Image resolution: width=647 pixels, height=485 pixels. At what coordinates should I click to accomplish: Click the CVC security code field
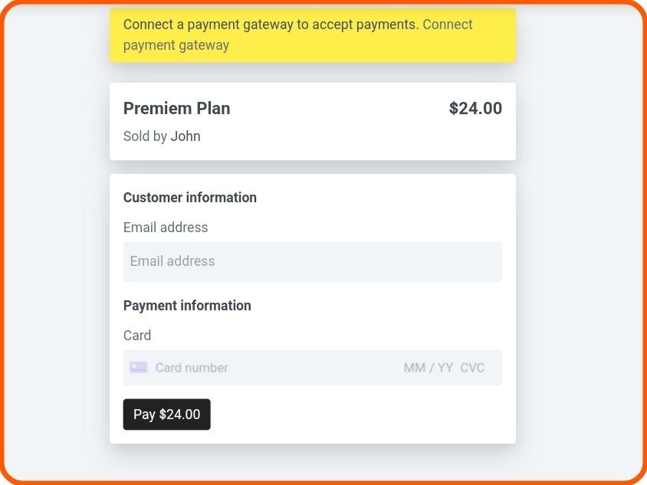[472, 368]
